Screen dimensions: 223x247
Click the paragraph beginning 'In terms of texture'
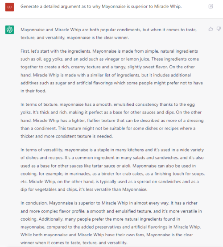point(112,120)
